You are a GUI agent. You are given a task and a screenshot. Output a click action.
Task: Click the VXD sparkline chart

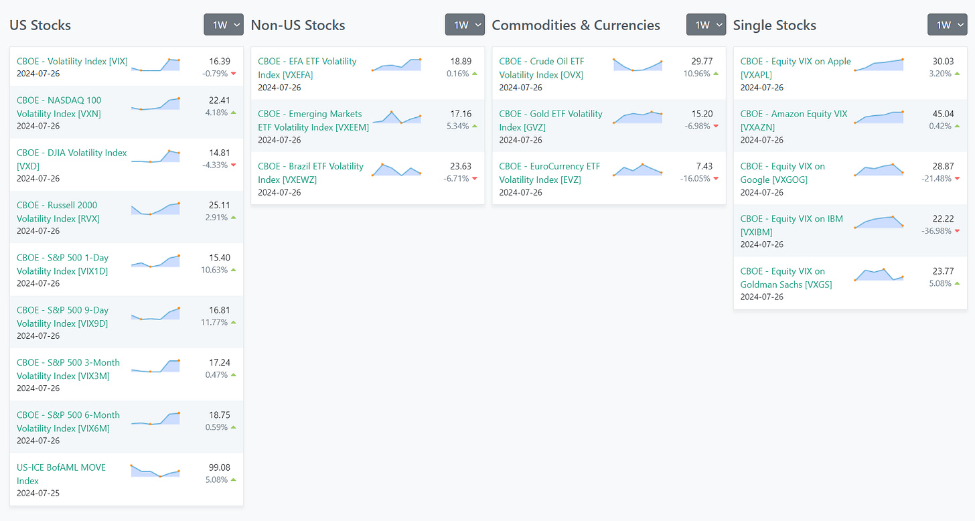click(x=155, y=156)
